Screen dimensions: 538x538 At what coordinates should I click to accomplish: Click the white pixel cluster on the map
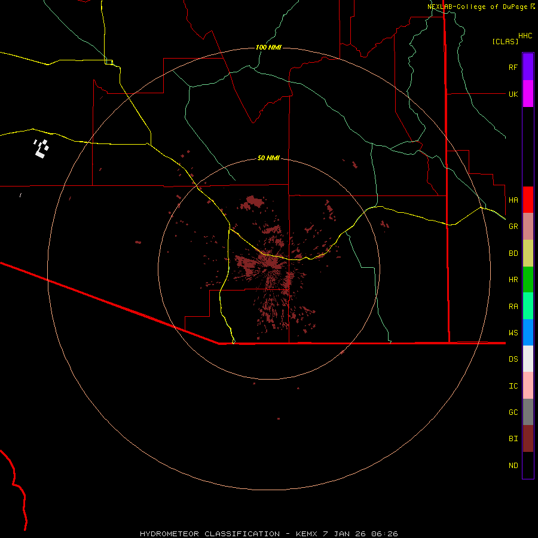pos(41,149)
